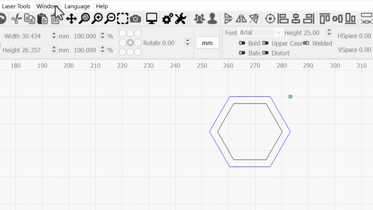The image size is (373, 210).
Task: Click the mm units button
Action: pyautogui.click(x=207, y=43)
